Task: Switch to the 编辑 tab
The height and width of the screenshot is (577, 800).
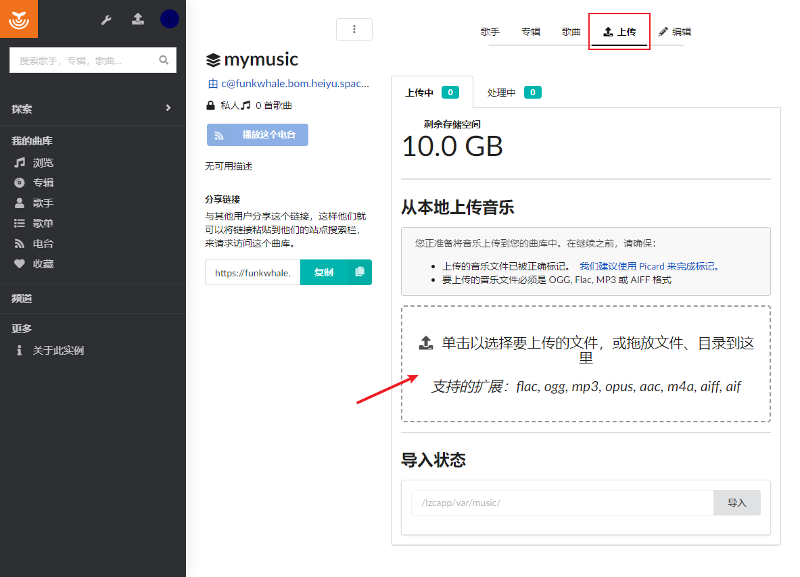Action: [674, 32]
